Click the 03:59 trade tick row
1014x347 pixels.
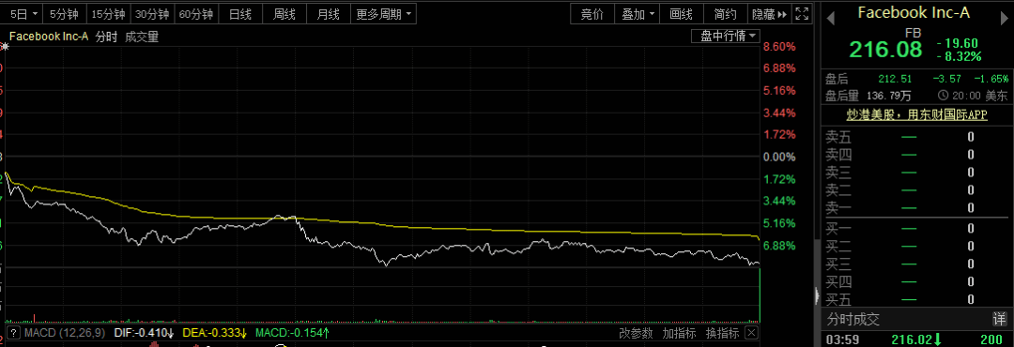[917, 339]
